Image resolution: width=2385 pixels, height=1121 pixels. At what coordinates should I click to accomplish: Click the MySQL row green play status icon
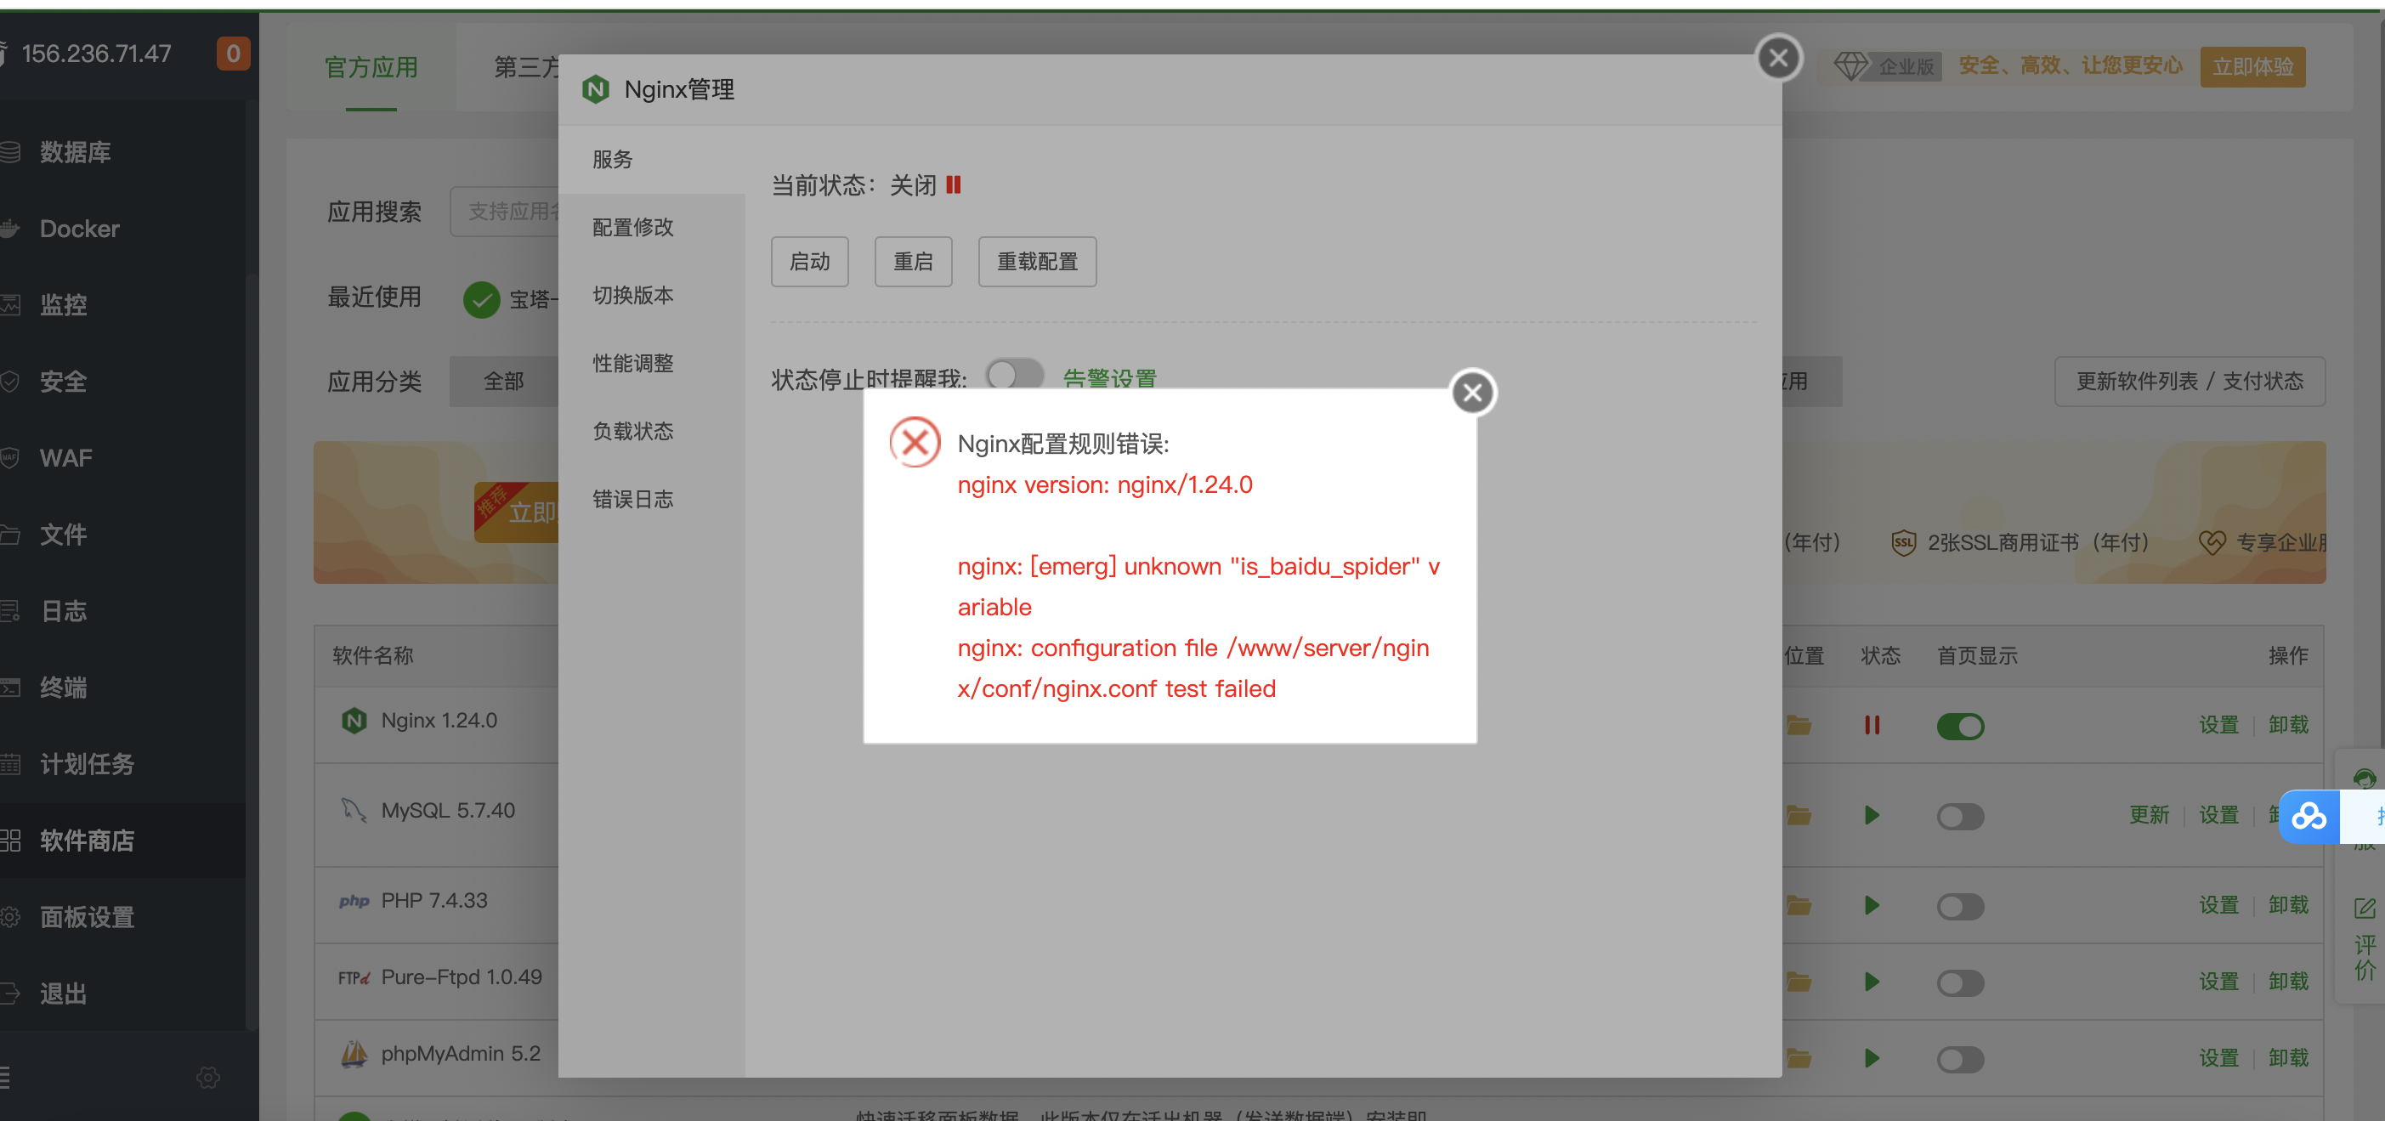coord(1871,816)
